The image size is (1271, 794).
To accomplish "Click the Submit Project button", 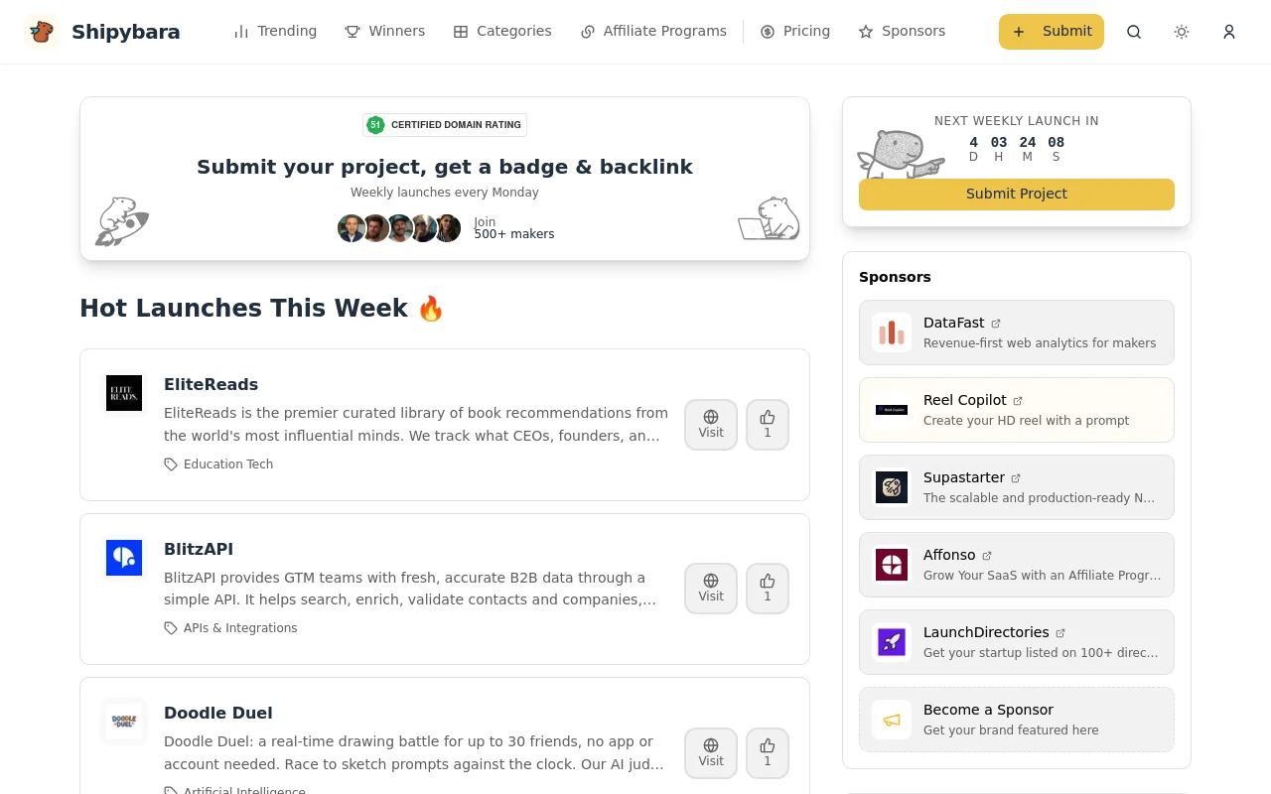I will tap(1016, 195).
